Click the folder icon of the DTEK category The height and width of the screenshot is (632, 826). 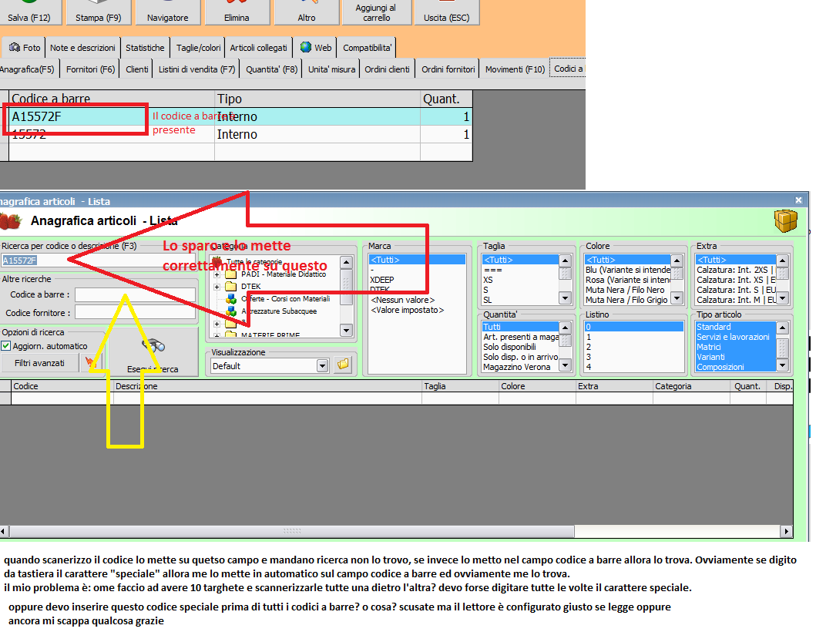(230, 286)
